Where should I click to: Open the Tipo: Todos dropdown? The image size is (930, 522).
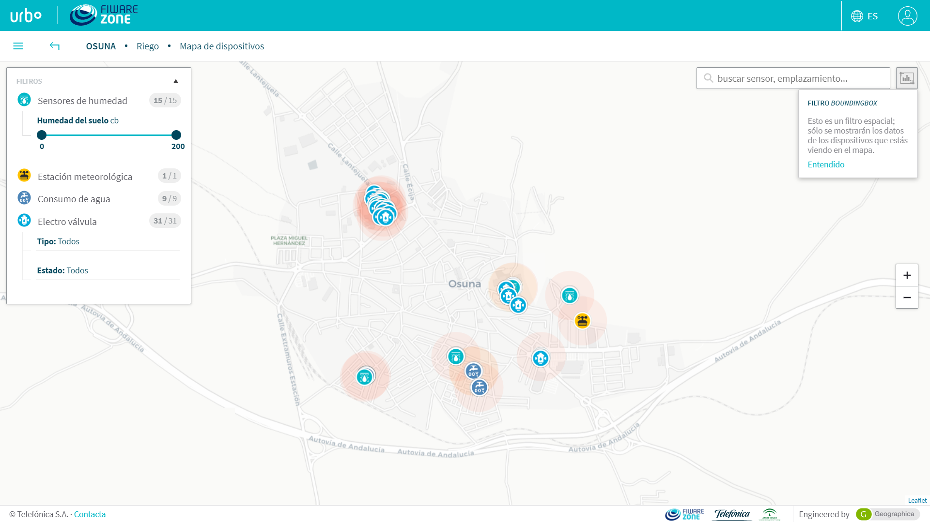[x=108, y=241]
